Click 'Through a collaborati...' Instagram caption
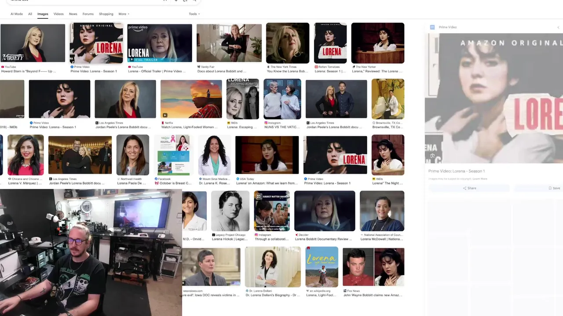563x316 pixels. [x=271, y=239]
